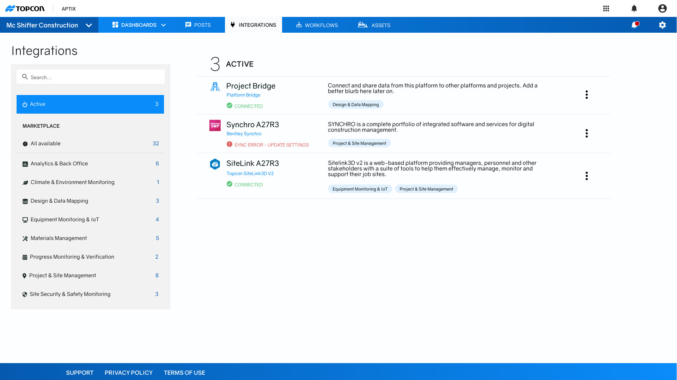Open the user account avatar icon
The image size is (677, 380).
(663, 8)
